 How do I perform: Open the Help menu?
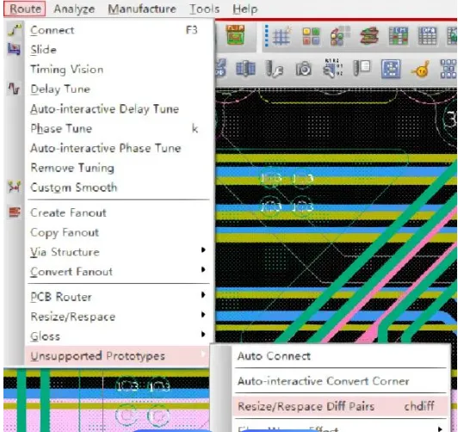tap(245, 9)
